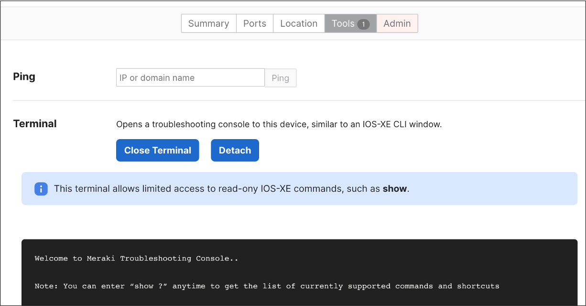Click the Meraki Troubleshooting Console welcome line
This screenshot has width=586, height=306.
[136, 258]
